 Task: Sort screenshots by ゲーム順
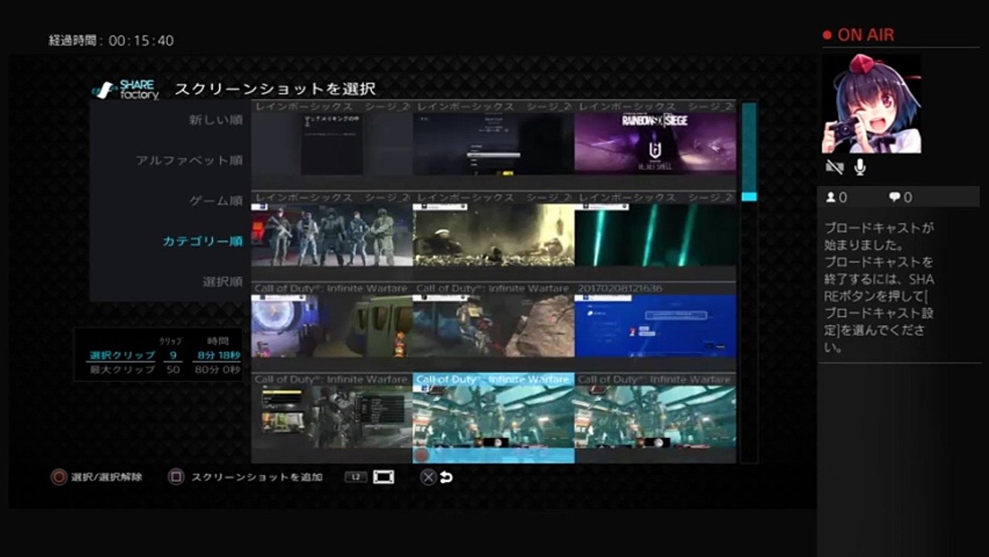(216, 200)
